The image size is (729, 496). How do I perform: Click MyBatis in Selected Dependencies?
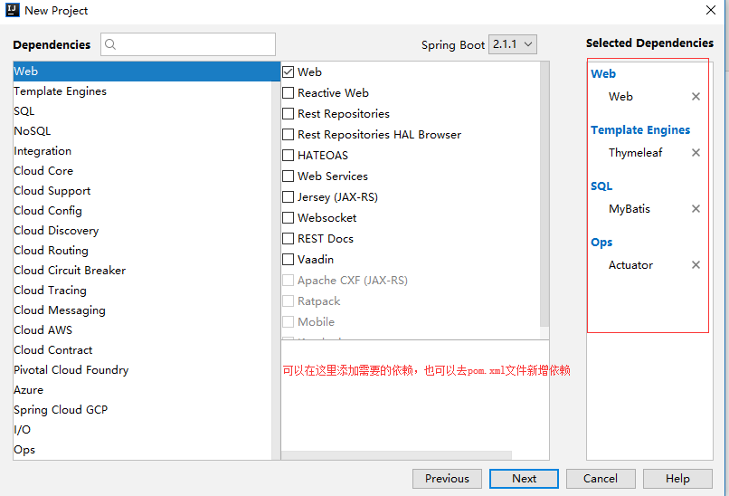point(630,209)
